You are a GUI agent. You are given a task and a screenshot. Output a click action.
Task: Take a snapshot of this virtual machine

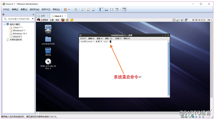click(x=83, y=10)
